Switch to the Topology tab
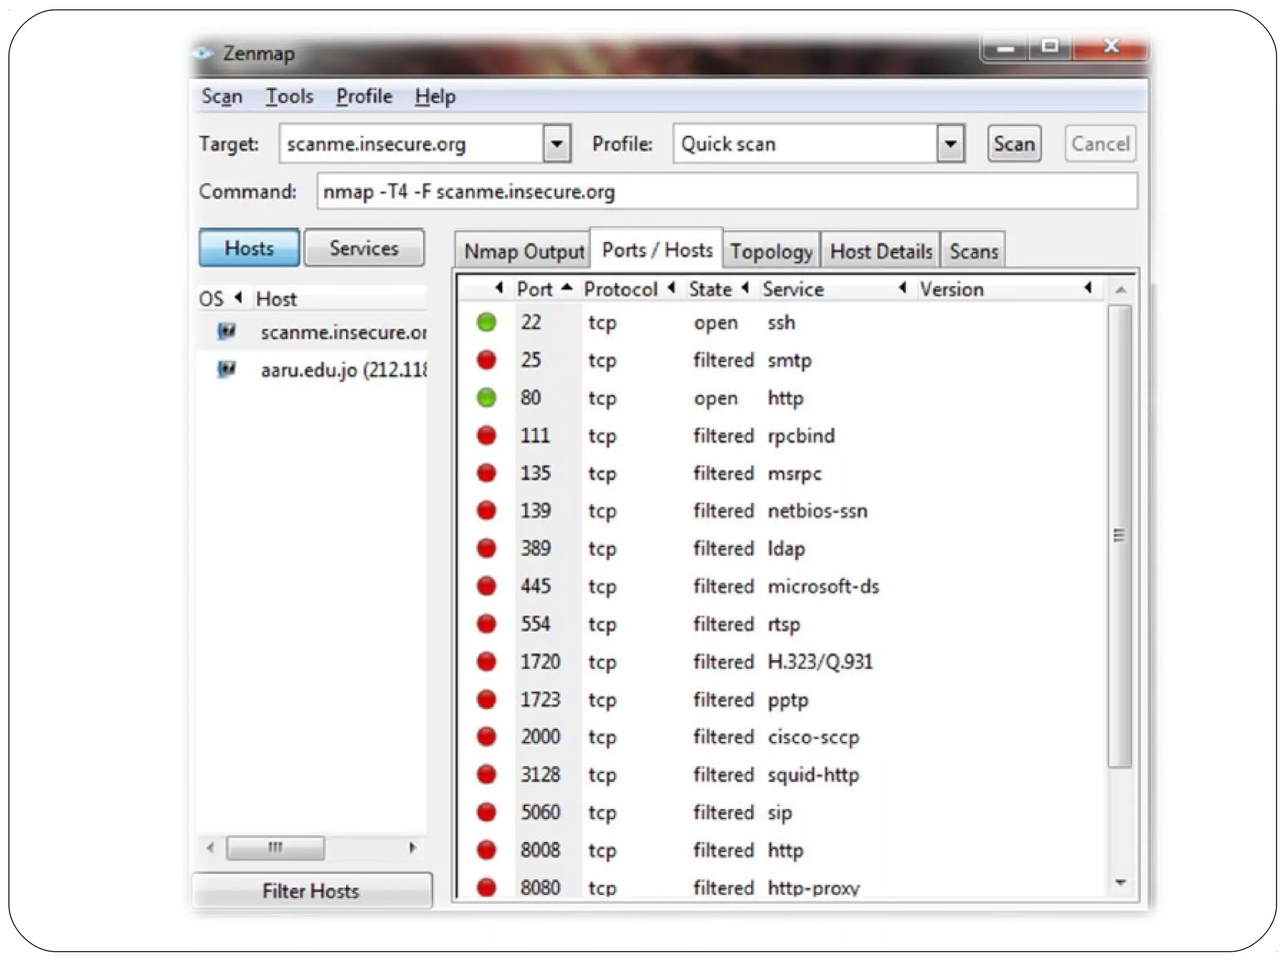This screenshot has height=965, width=1286. tap(771, 251)
